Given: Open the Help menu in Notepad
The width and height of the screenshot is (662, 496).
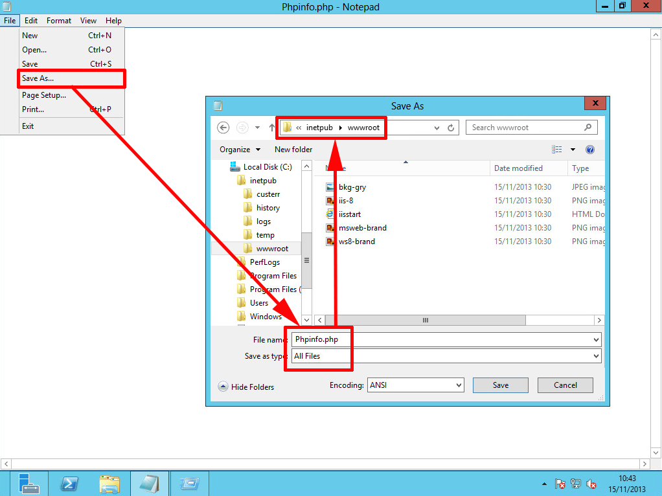Looking at the screenshot, I should 113,20.
